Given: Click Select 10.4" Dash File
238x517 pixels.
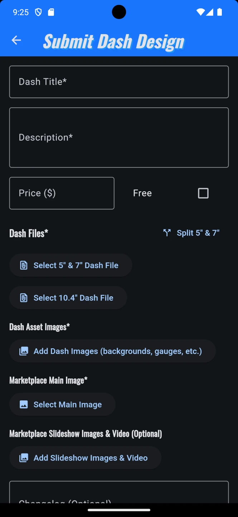Looking at the screenshot, I should pyautogui.click(x=68, y=298).
